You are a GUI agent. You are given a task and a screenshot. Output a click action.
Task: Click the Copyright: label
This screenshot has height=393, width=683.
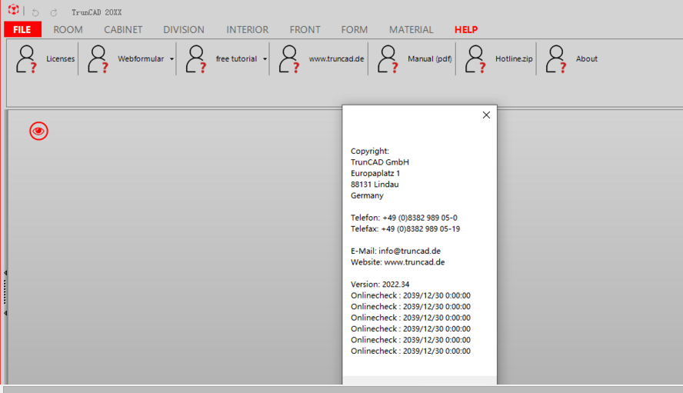pyautogui.click(x=370, y=152)
